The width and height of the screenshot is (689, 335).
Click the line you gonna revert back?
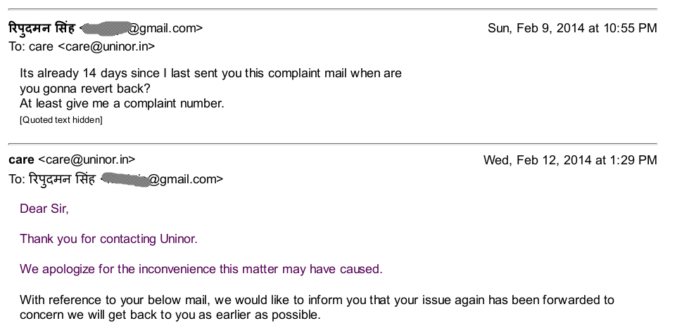pos(85,88)
